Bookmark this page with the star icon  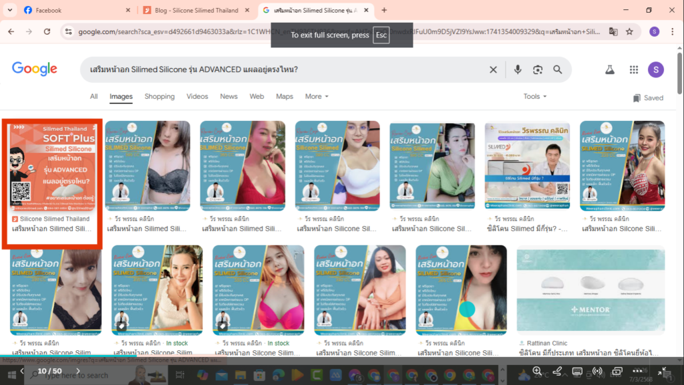pyautogui.click(x=629, y=31)
